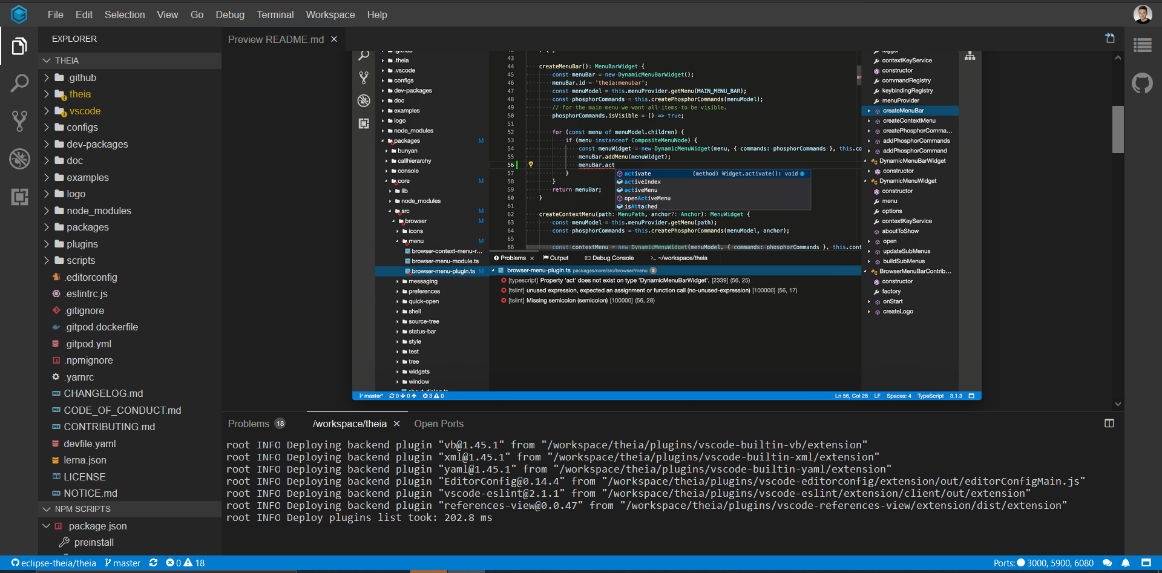Open the Debug menu
Screen dimensions: 1162x573
click(x=230, y=15)
